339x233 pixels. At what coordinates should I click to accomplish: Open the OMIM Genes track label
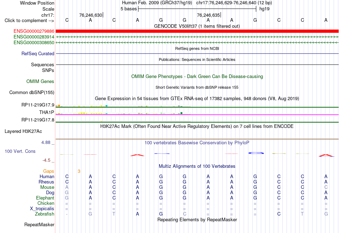40,82
